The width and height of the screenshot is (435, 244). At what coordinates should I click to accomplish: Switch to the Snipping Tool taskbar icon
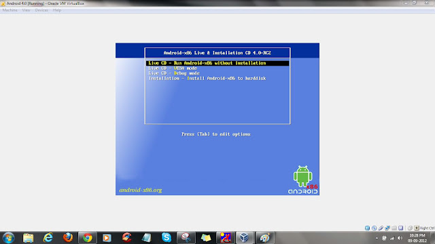point(186,238)
